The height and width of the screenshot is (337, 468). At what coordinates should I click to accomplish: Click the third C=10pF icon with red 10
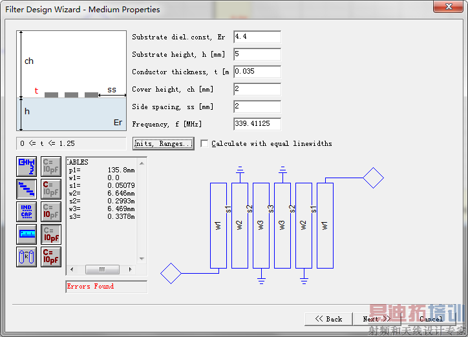pyautogui.click(x=51, y=212)
